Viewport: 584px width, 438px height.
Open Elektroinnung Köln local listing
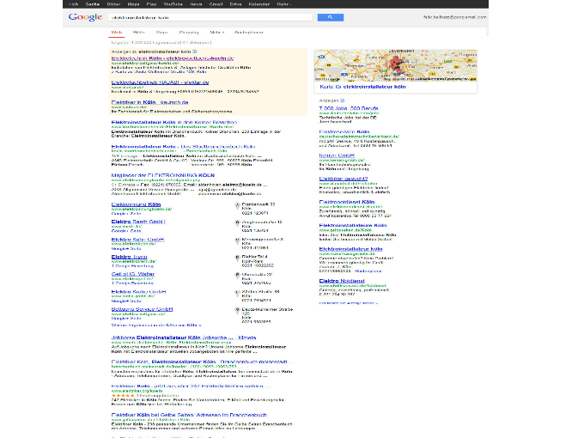click(x=136, y=204)
